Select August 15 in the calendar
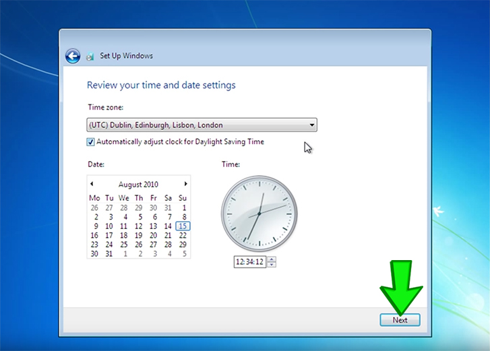 183,226
